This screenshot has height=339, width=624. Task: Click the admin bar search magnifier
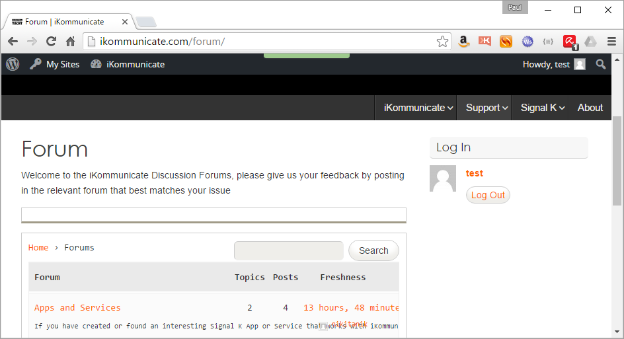[601, 64]
